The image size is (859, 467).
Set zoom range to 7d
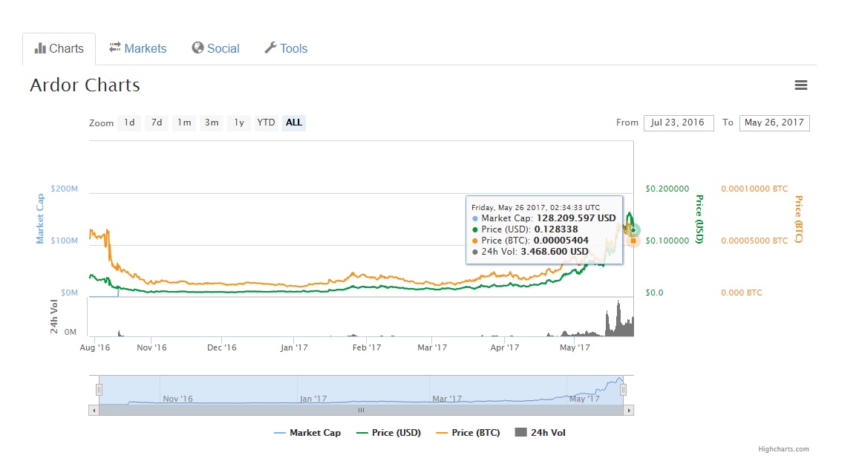[x=157, y=123]
